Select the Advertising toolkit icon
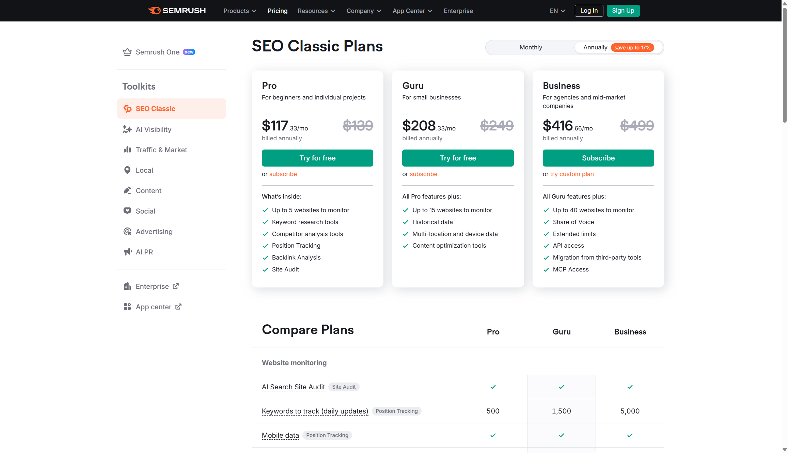788x453 pixels. click(x=127, y=231)
